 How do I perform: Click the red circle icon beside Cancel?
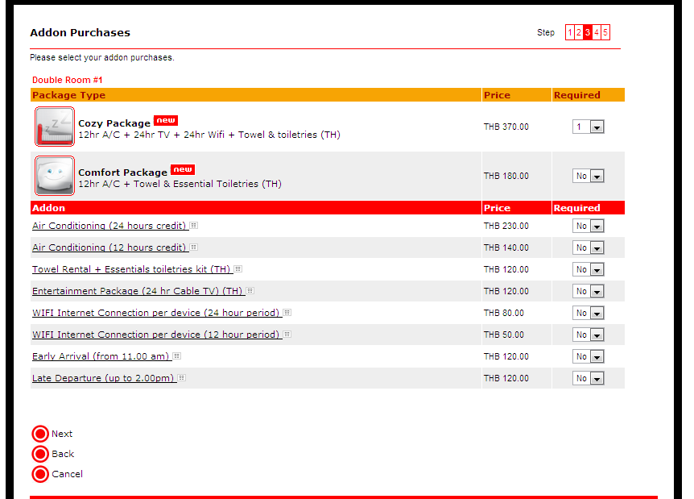tap(40, 474)
